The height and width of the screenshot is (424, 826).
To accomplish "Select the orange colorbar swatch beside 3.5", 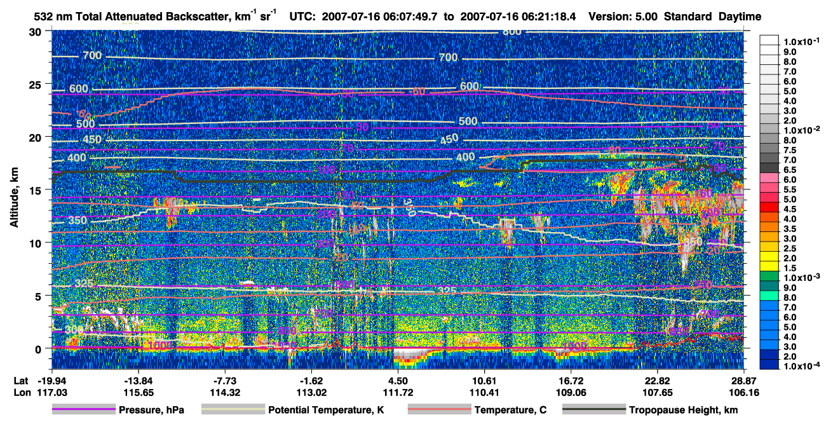I will coord(769,228).
